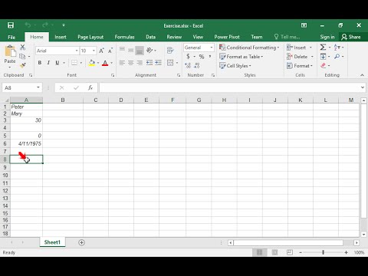Viewport: 368px width, 276px height.
Task: Align text right
Action: point(140,63)
